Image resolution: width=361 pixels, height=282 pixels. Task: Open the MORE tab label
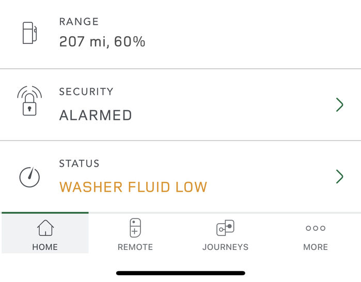(316, 247)
